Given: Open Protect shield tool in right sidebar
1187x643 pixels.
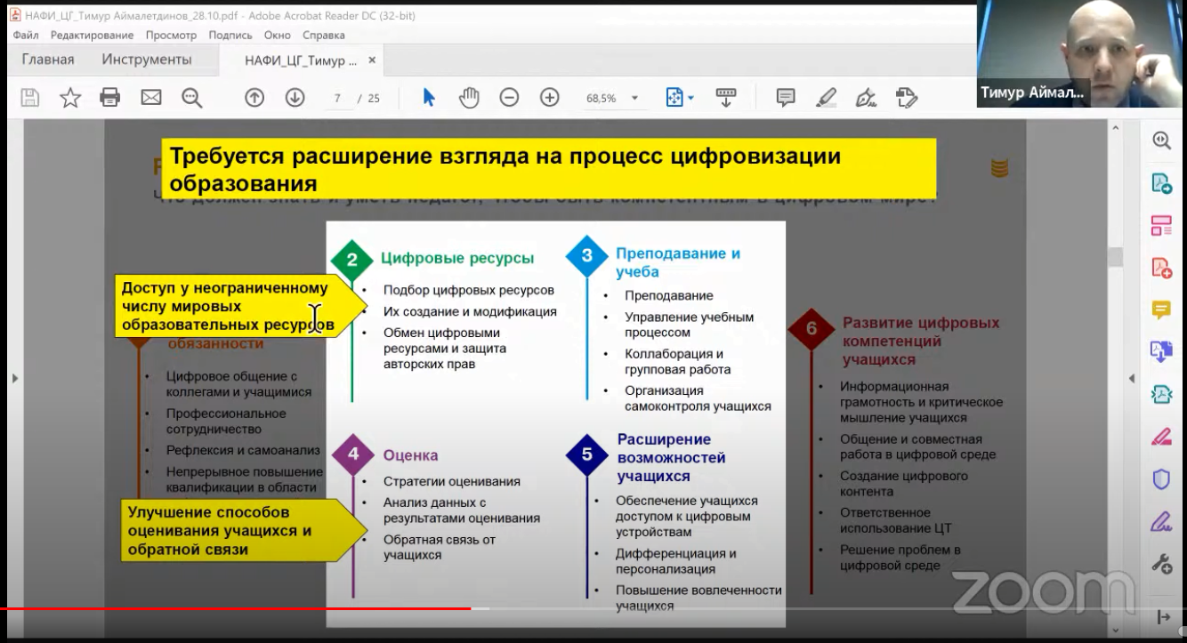Looking at the screenshot, I should (x=1161, y=480).
